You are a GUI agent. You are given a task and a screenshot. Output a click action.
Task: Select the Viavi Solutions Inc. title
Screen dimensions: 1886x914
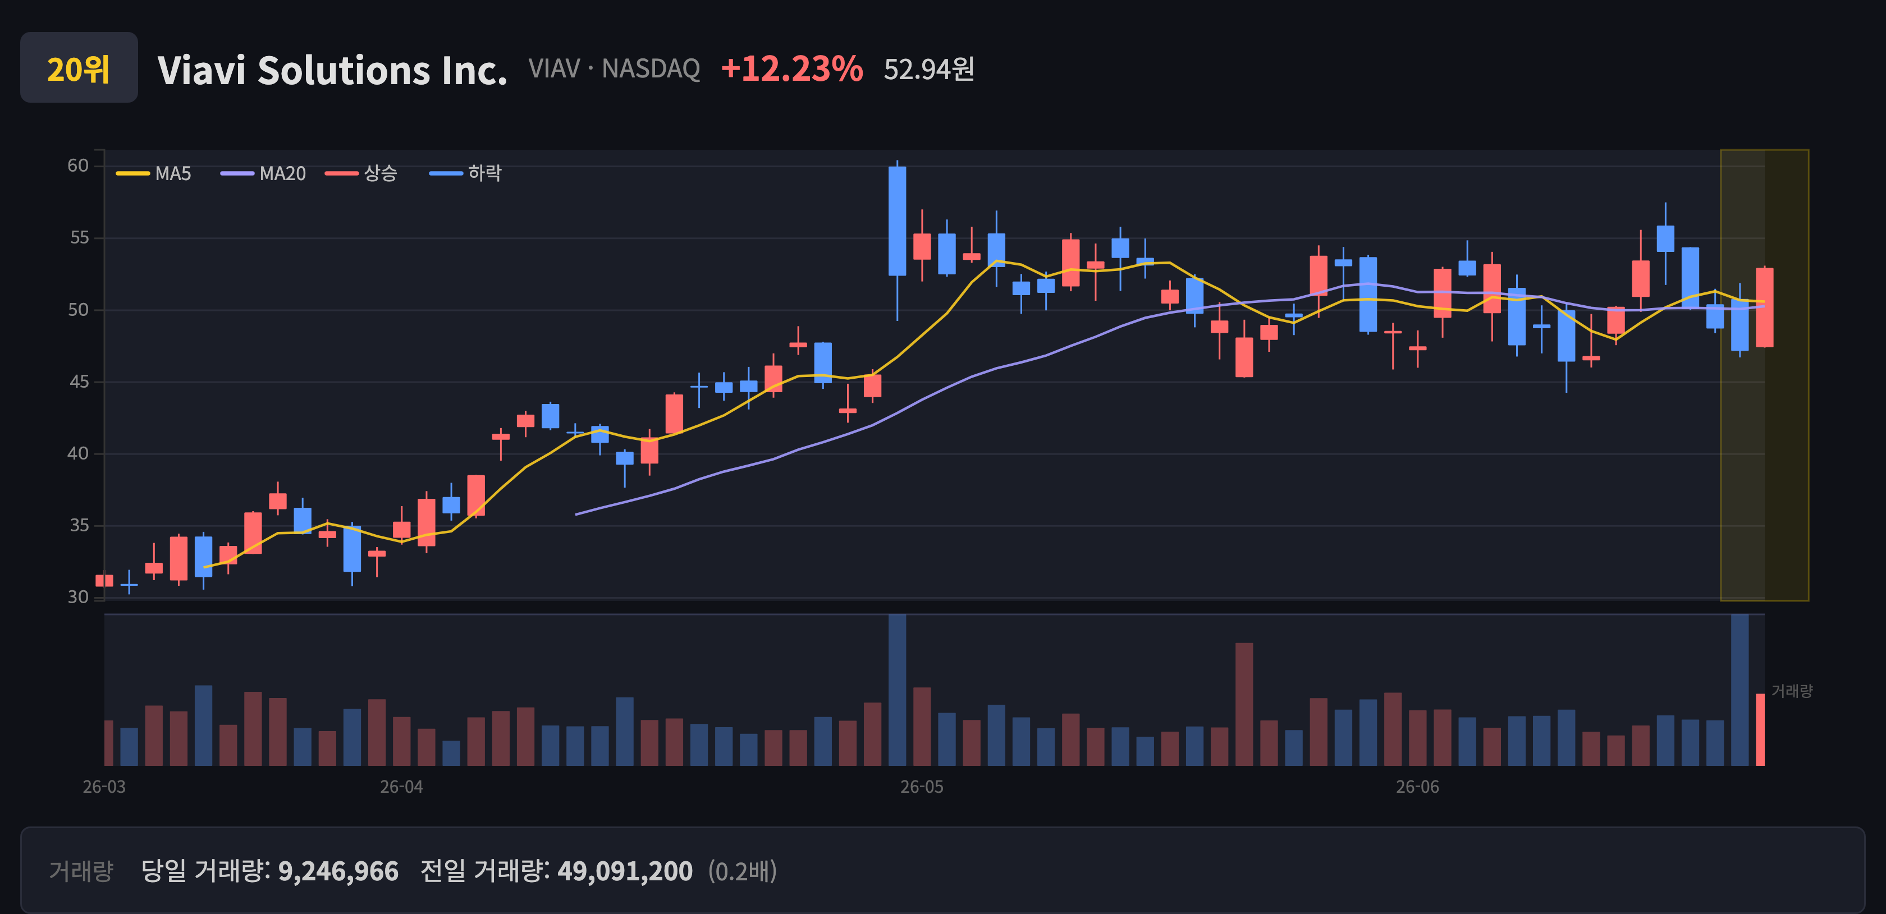(x=332, y=70)
